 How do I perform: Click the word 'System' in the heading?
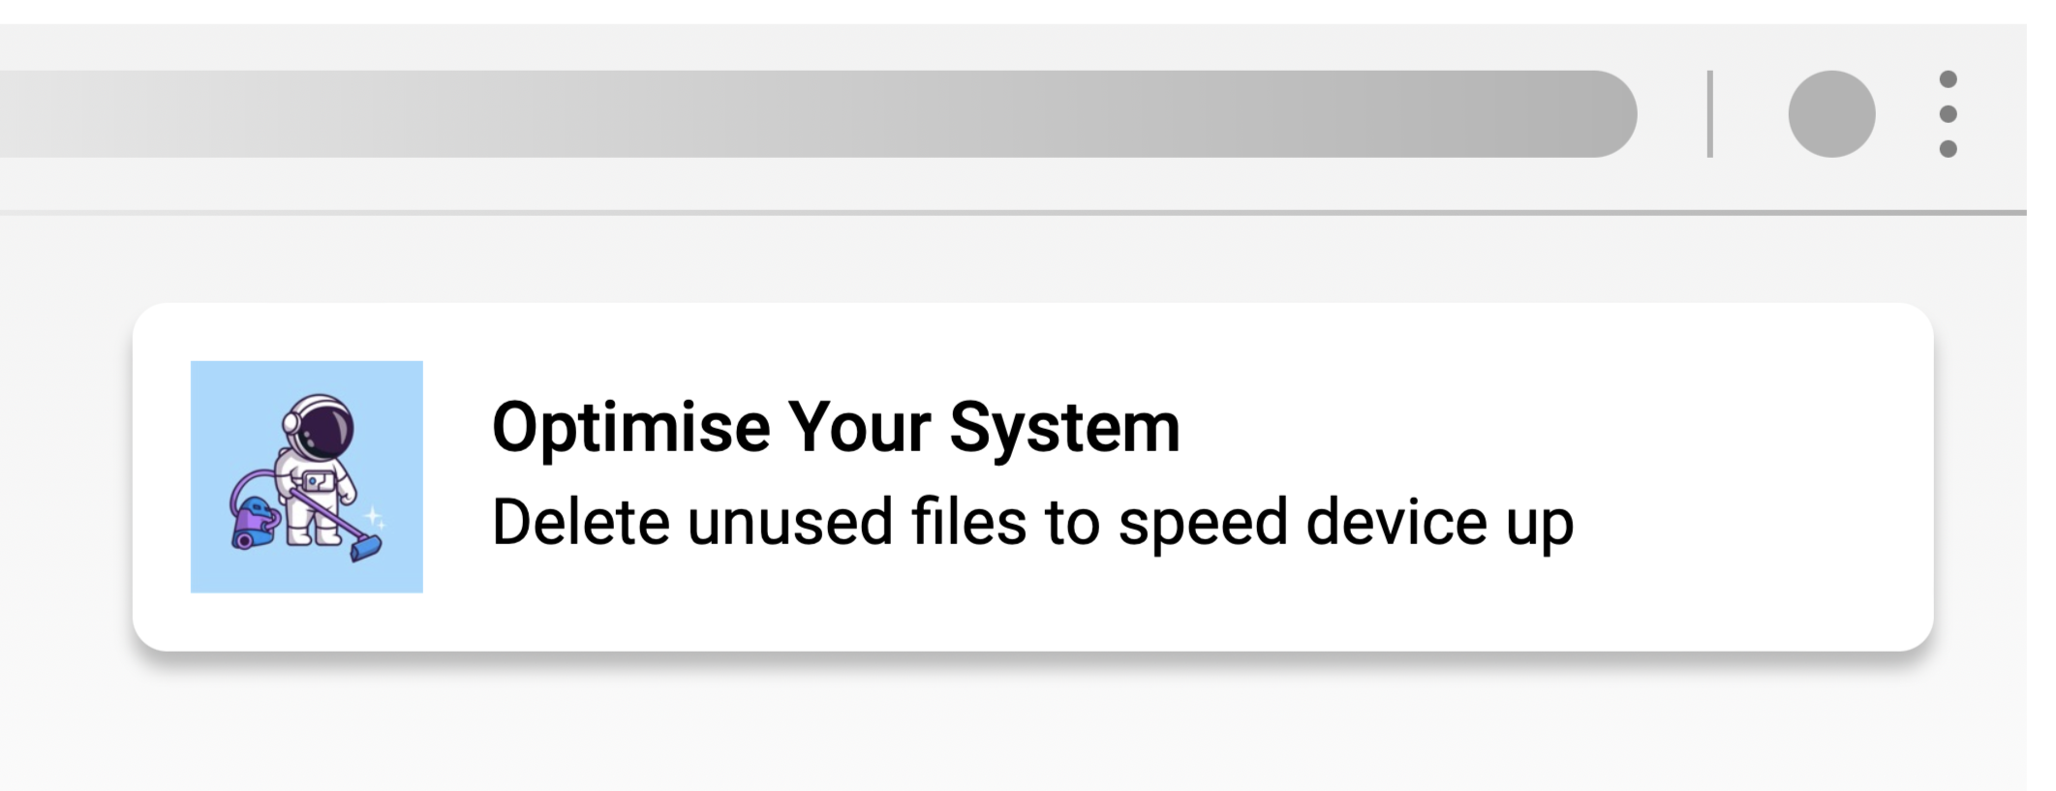pyautogui.click(x=1064, y=427)
